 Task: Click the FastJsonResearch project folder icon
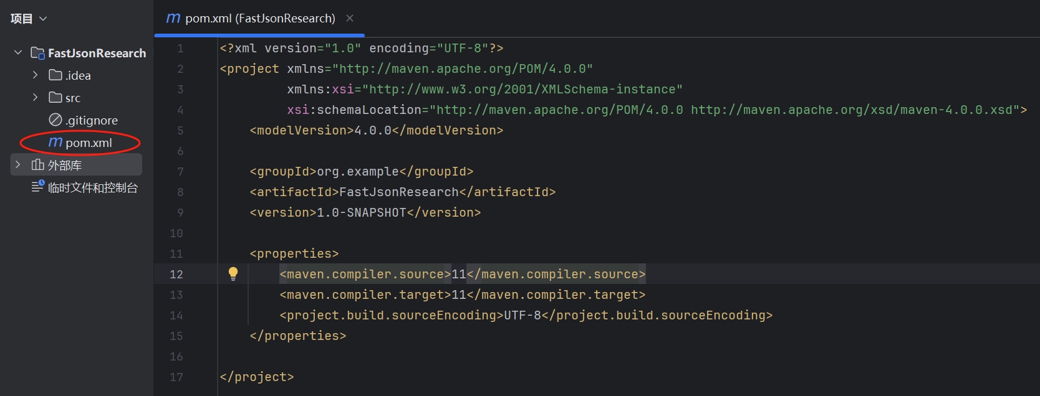(x=37, y=53)
